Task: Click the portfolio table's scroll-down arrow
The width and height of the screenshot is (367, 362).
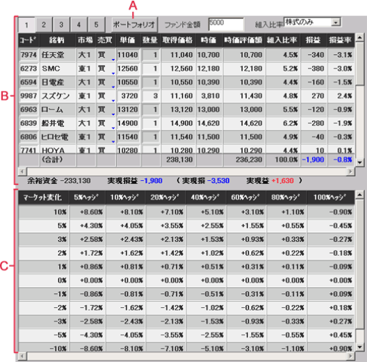Action: click(360, 162)
